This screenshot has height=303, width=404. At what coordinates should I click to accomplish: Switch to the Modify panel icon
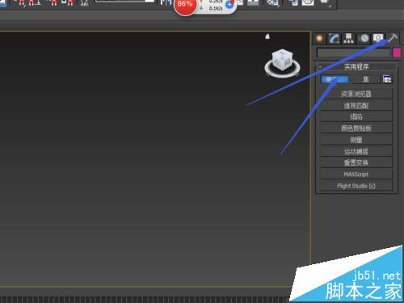pos(334,39)
